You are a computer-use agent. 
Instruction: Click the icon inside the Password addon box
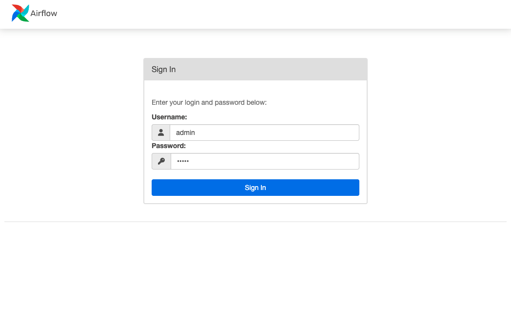[161, 161]
